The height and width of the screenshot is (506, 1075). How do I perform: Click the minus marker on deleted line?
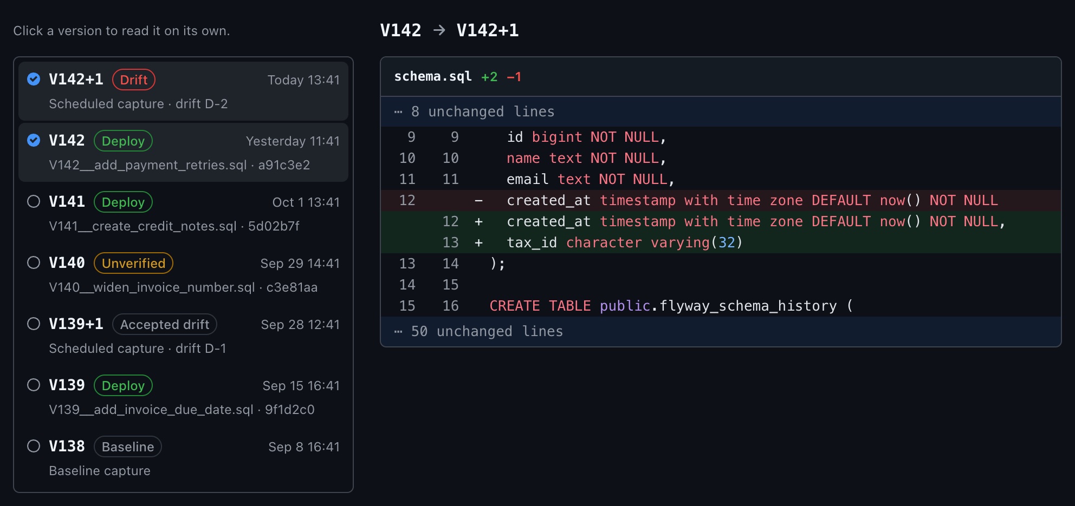(478, 201)
